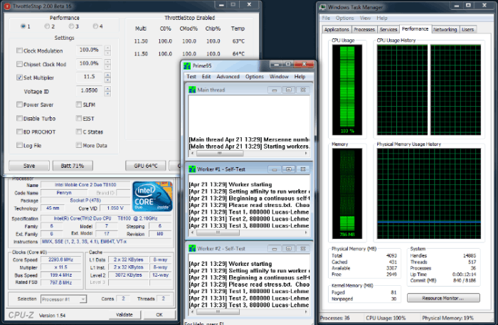The width and height of the screenshot is (498, 325).
Task: Decrease Voltage ID with down stepper arrow
Action: click(107, 94)
